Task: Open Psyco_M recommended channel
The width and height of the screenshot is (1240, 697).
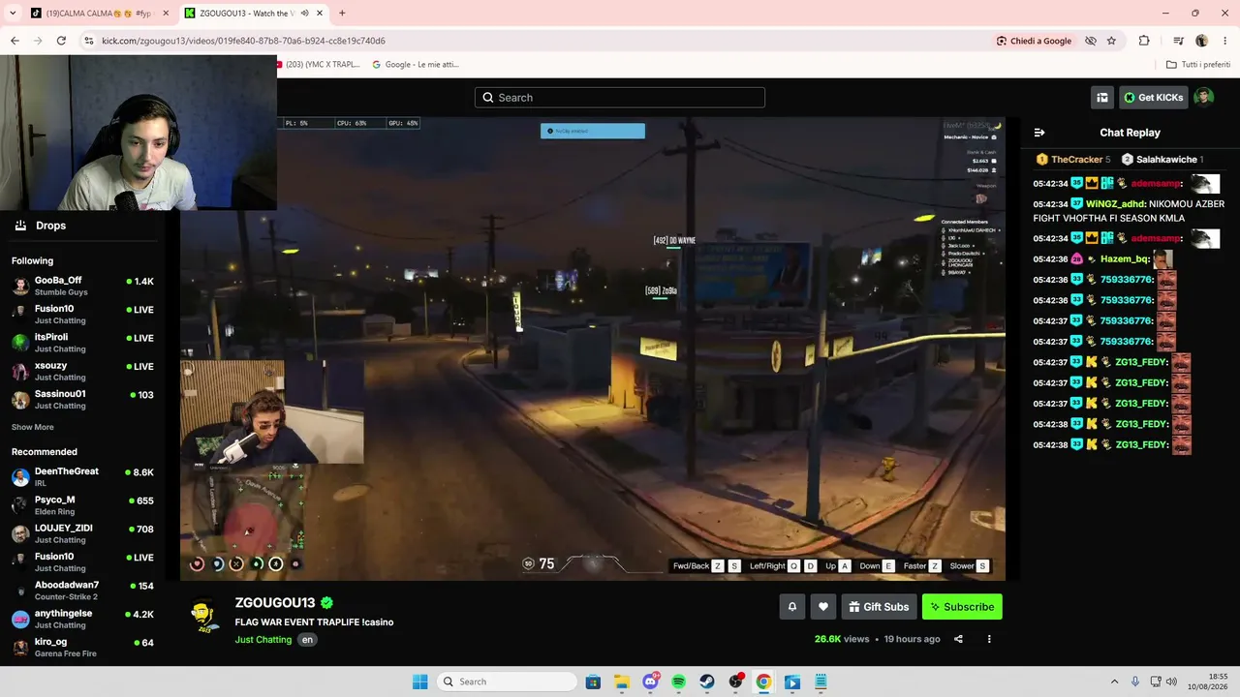Action: tap(82, 505)
